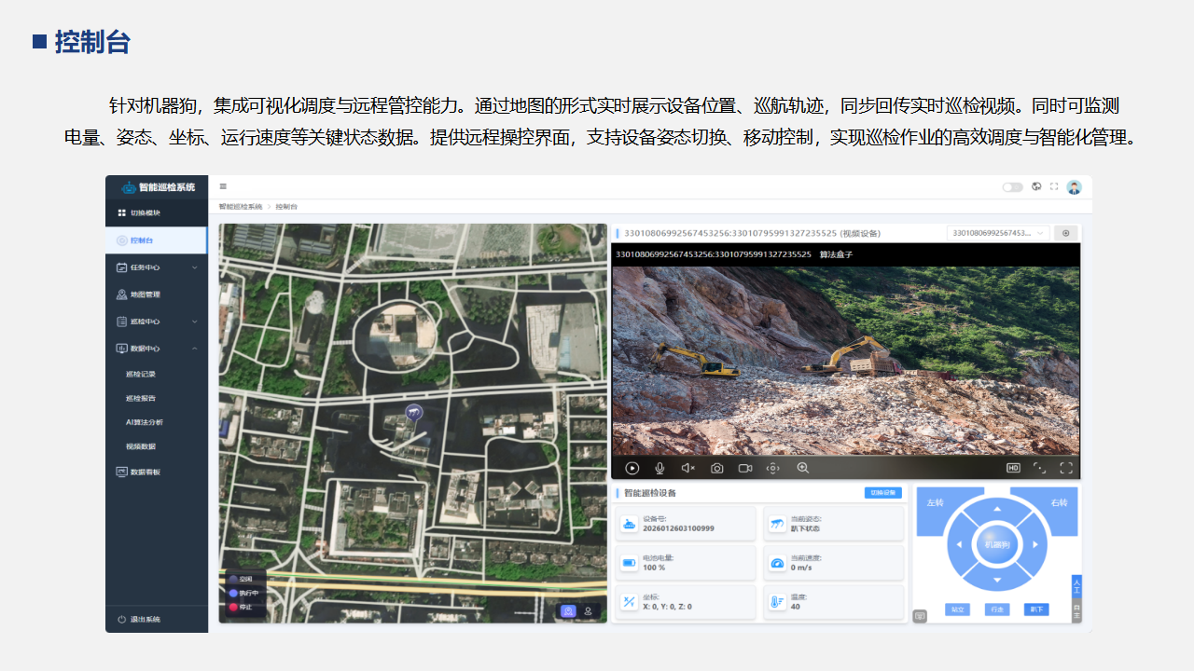Image resolution: width=1194 pixels, height=671 pixels.
Task: Move robot right with the right arrow
Action: coord(1034,544)
